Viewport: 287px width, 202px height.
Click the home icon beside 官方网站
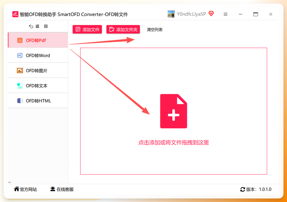[x=17, y=189]
